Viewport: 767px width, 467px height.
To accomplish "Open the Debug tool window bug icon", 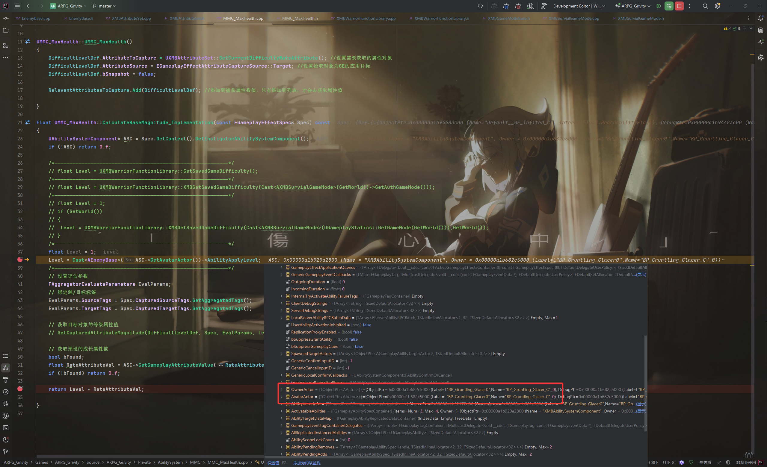I will point(6,368).
